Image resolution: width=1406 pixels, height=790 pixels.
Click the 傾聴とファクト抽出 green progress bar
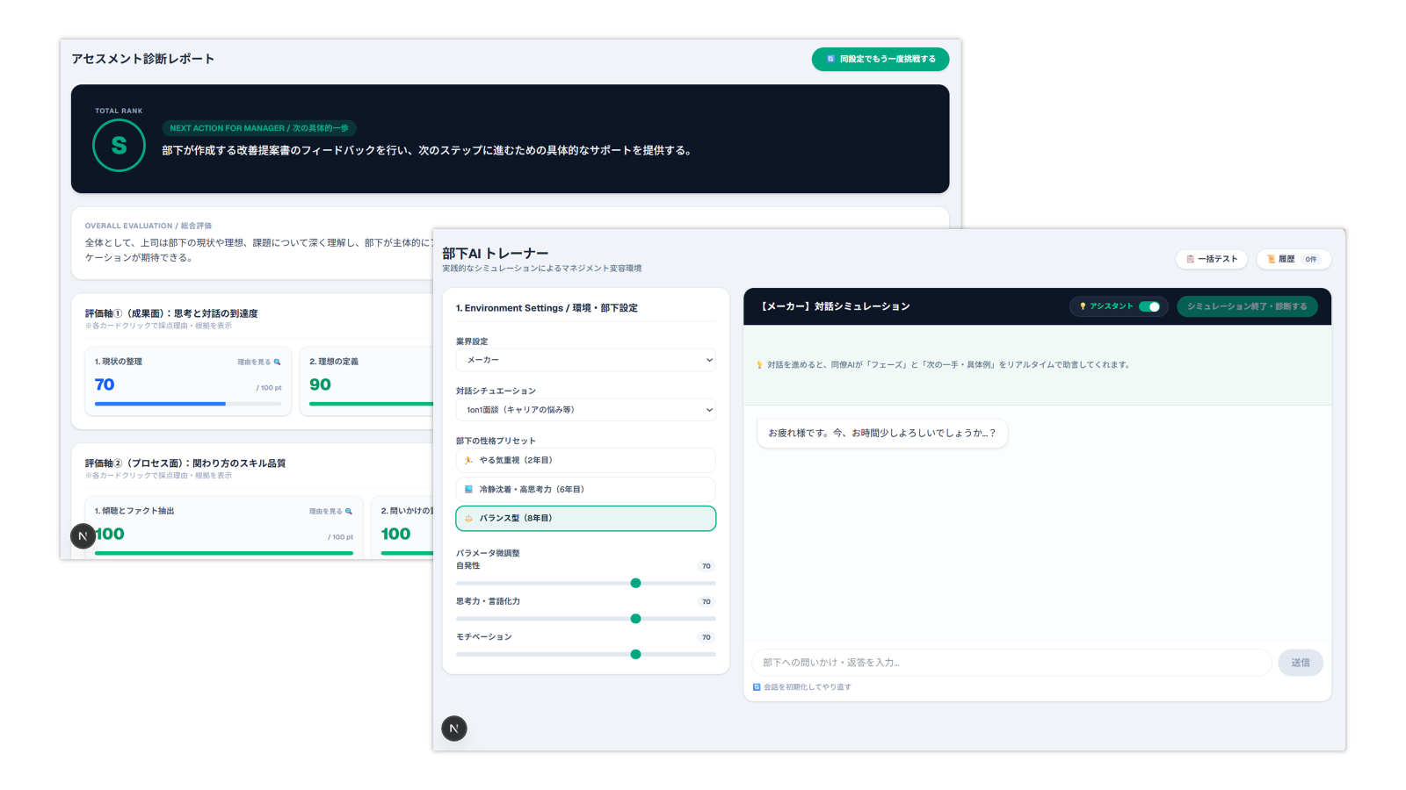[x=224, y=553]
